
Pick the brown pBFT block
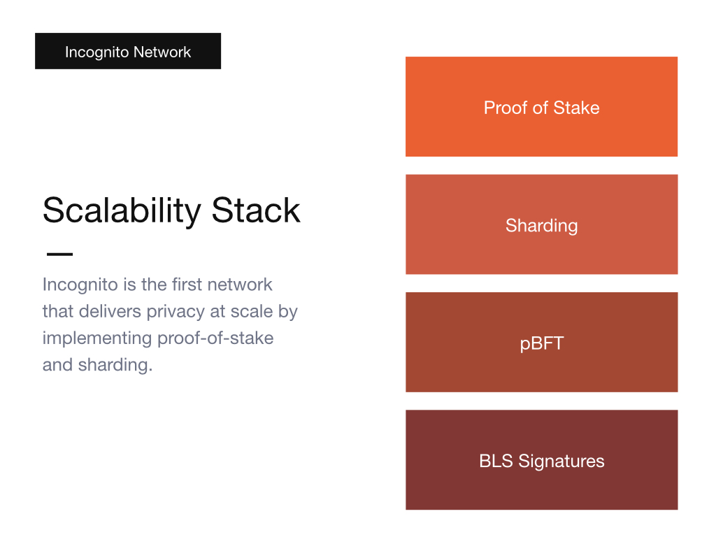pos(542,342)
